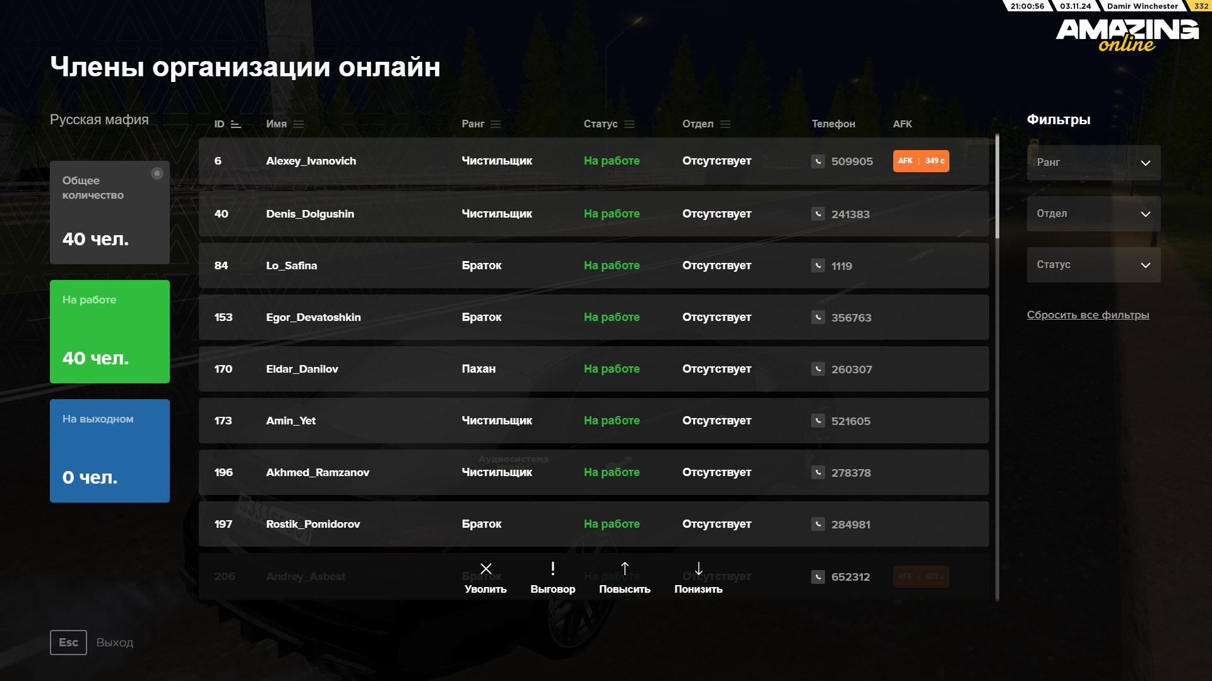This screenshot has height=681, width=1212.
Task: Click the member list scrollbar
Action: 997,187
